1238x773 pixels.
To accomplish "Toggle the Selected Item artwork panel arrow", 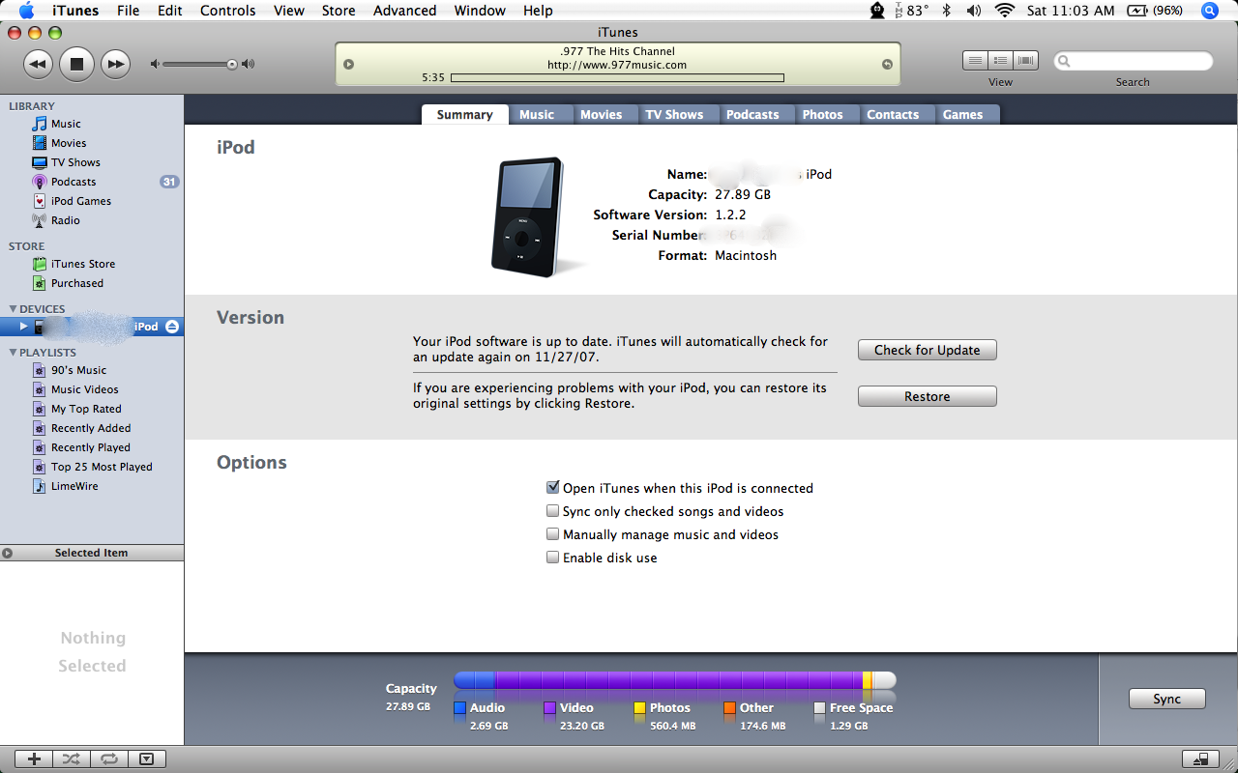I will pyautogui.click(x=8, y=554).
